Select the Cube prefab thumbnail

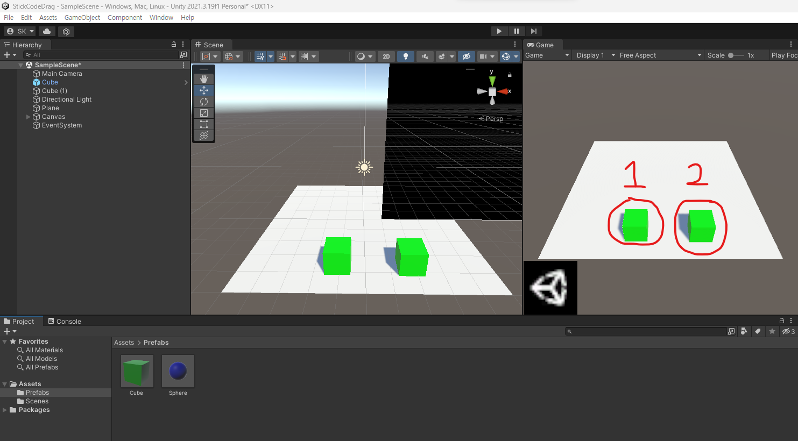[137, 371]
